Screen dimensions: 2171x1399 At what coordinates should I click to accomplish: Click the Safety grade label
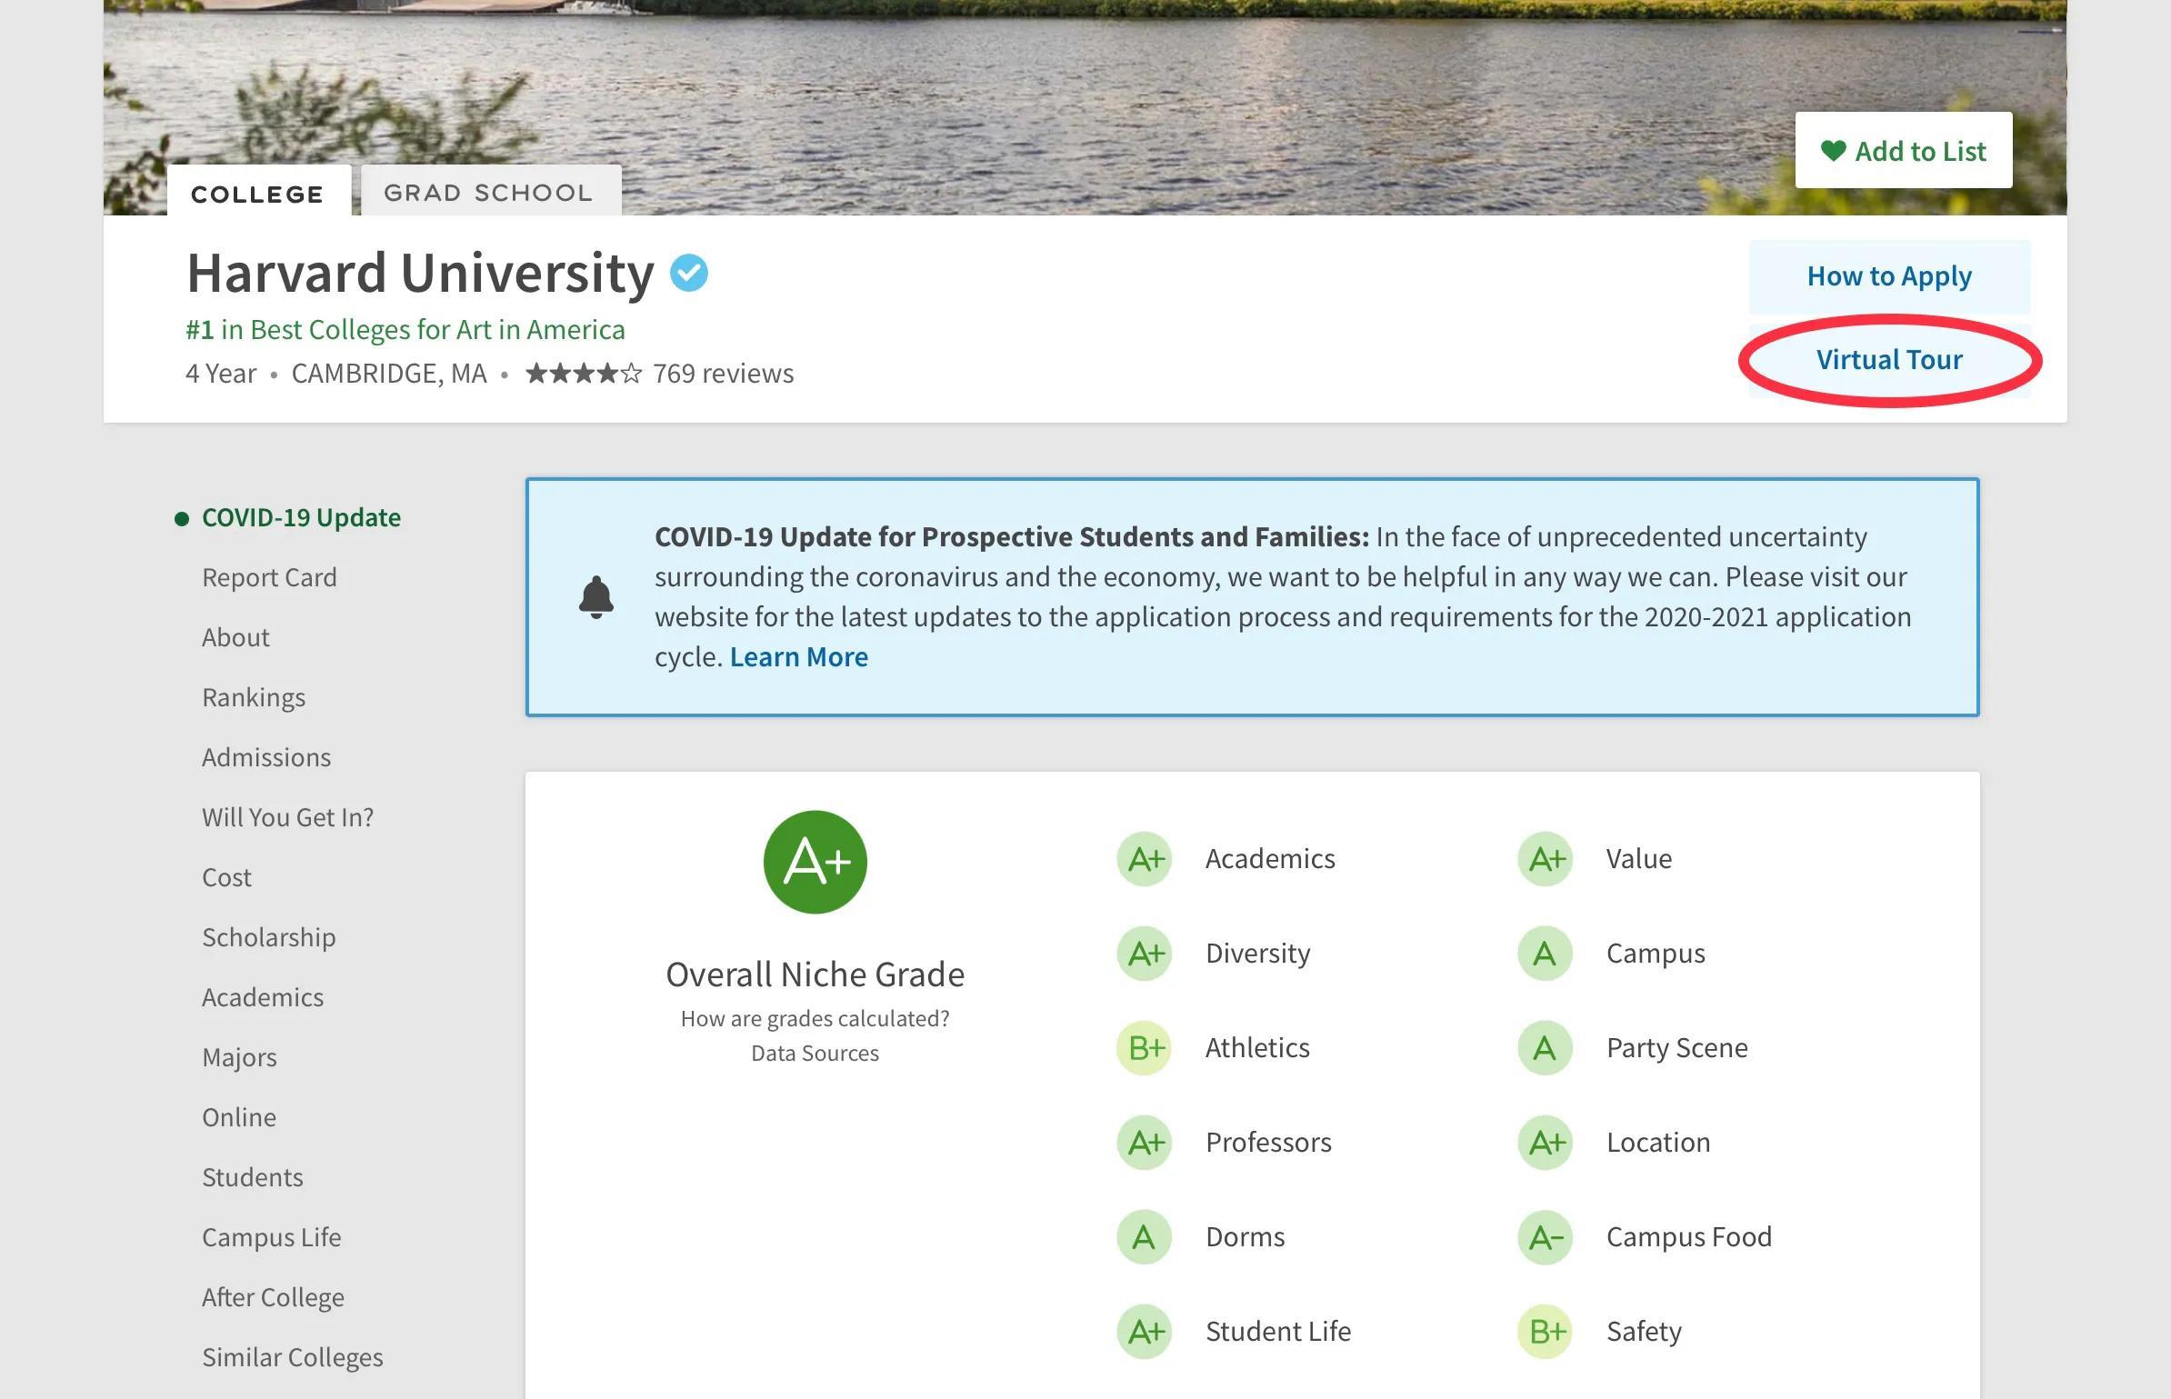tap(1644, 1332)
